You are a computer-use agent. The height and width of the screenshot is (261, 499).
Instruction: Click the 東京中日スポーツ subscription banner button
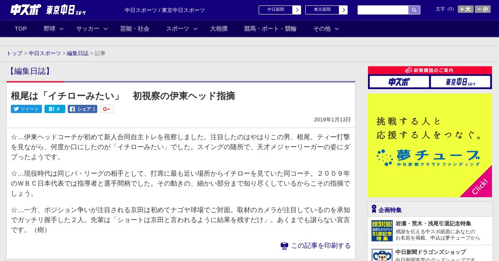tap(460, 82)
